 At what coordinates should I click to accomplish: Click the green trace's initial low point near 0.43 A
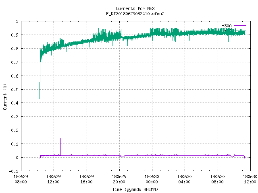pyautogui.click(x=40, y=98)
